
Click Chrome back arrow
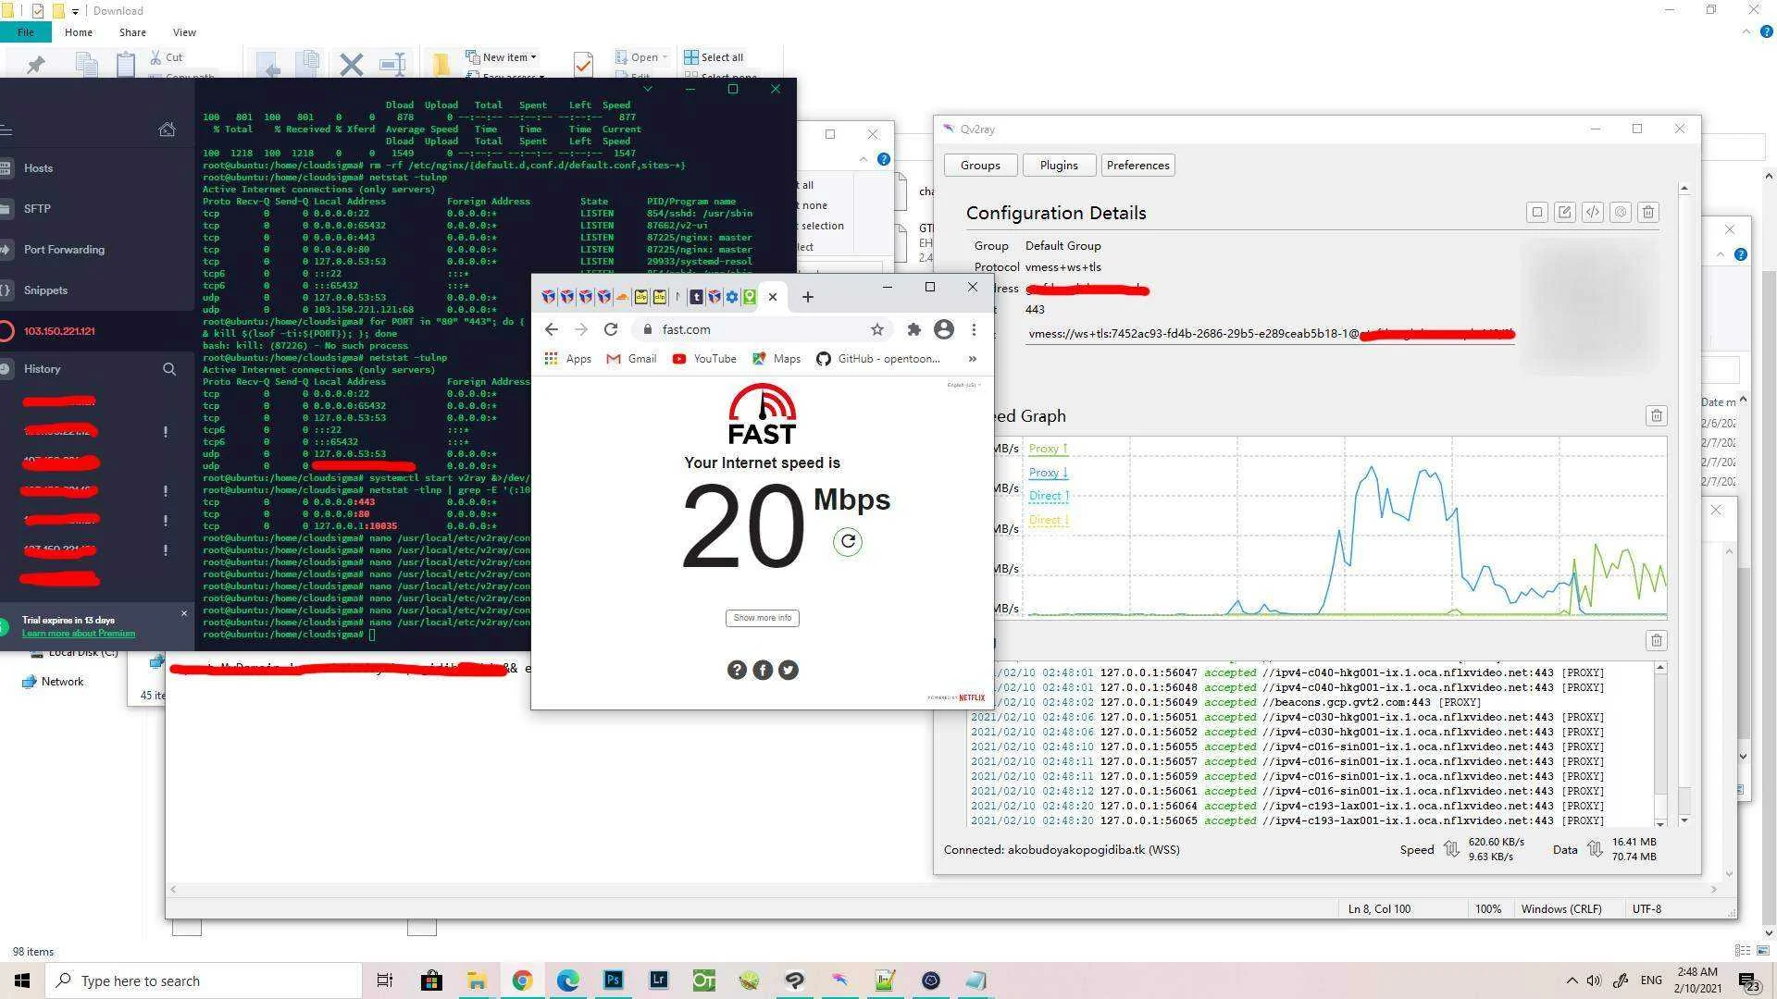(552, 329)
